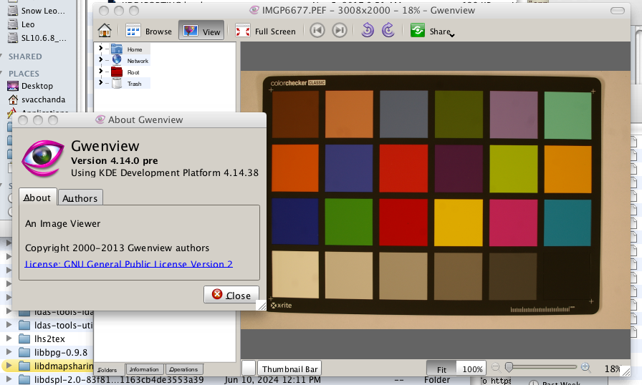
Task: Expand the Root tree node
Action: [x=100, y=71]
